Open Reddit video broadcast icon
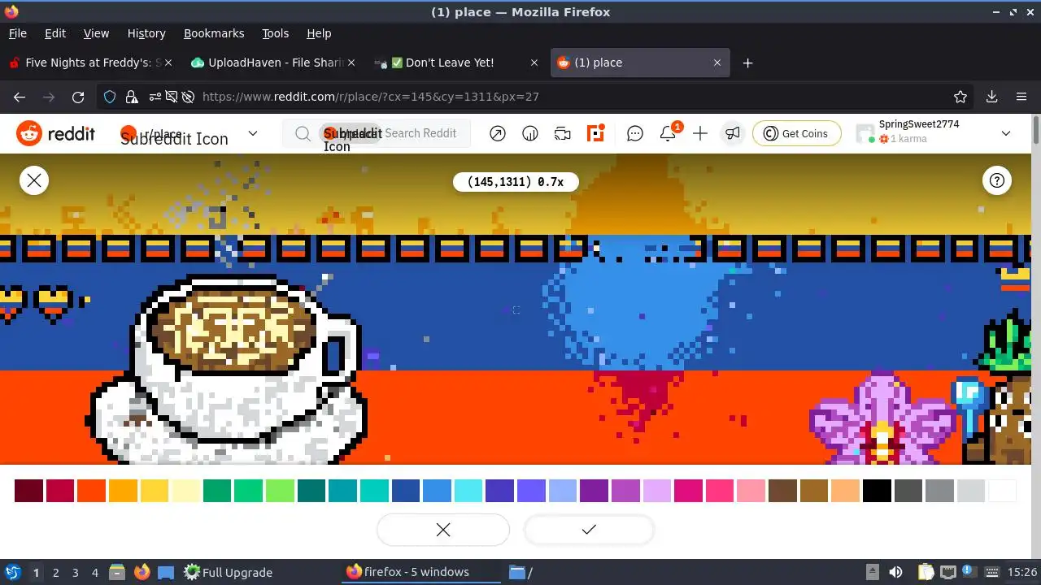Image resolution: width=1041 pixels, height=585 pixels. (x=563, y=133)
